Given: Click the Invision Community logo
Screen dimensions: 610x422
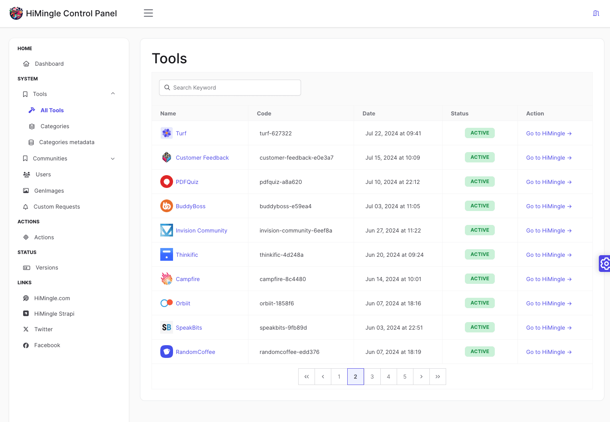Looking at the screenshot, I should [167, 230].
